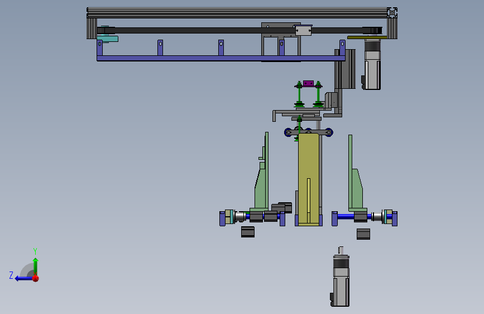Select the blue roller wheel on the right of the trolley
The image size is (484, 314).
click(x=329, y=132)
